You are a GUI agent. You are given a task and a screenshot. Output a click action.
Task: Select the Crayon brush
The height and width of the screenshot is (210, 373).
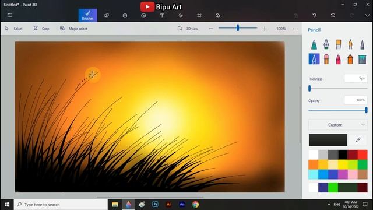338,60
